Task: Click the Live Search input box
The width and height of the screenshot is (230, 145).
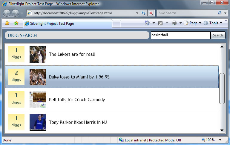Action: [x=186, y=13]
